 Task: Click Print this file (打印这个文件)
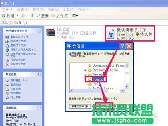18,60
